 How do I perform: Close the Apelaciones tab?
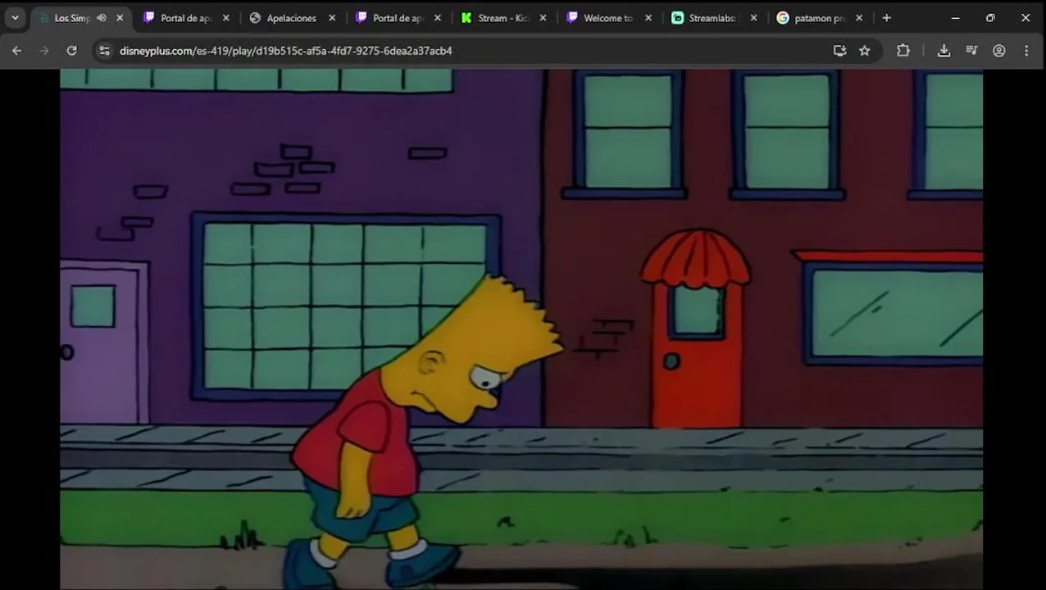point(332,17)
